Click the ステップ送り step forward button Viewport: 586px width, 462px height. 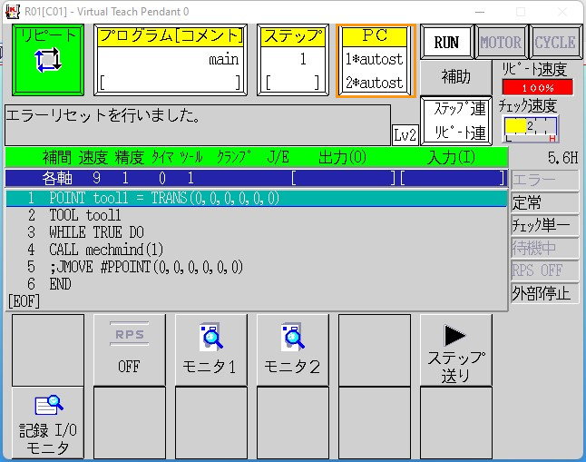pos(456,349)
